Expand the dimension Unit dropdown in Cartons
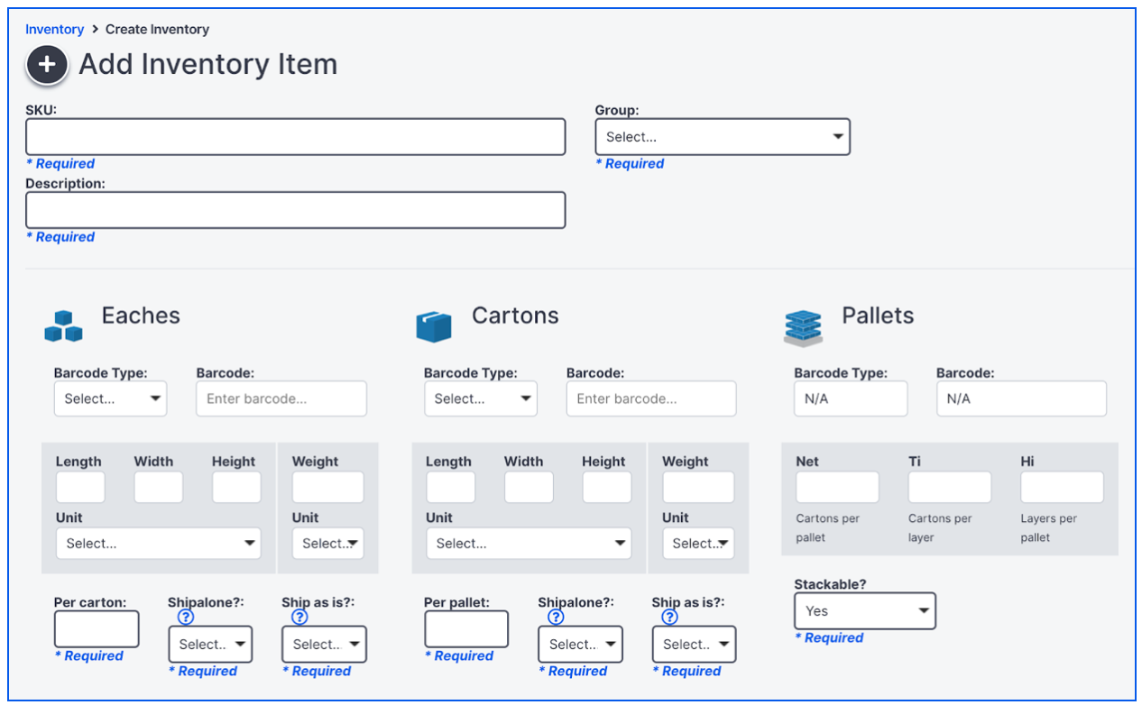 [529, 543]
